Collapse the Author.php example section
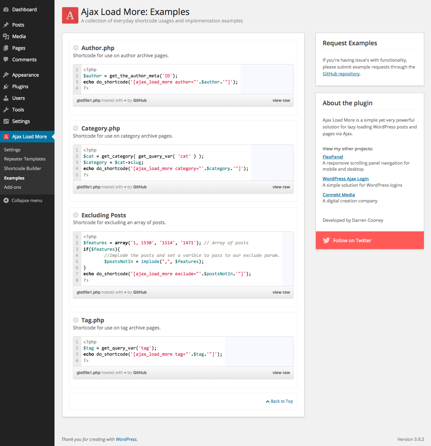This screenshot has width=431, height=446. pos(76,48)
